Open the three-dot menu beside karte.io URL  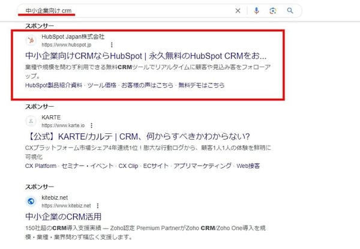(x=91, y=125)
